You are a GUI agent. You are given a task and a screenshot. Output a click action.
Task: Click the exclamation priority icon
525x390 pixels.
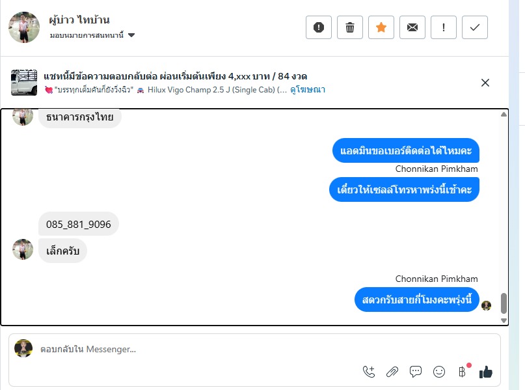[444, 27]
